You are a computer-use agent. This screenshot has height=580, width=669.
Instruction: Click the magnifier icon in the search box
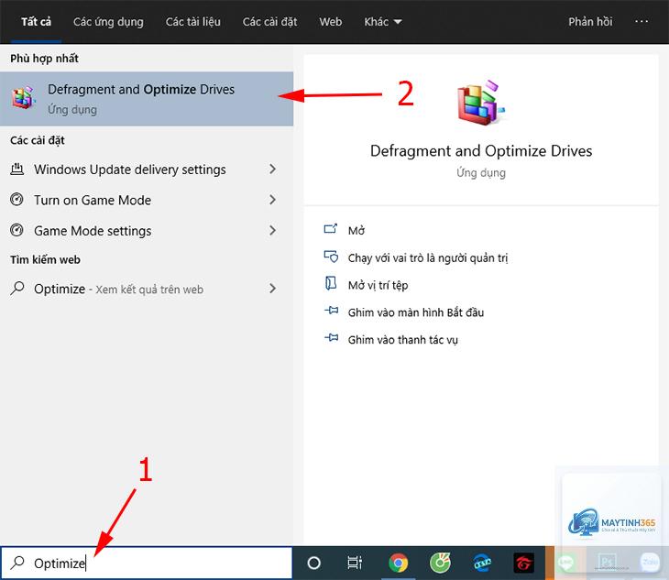(x=17, y=563)
